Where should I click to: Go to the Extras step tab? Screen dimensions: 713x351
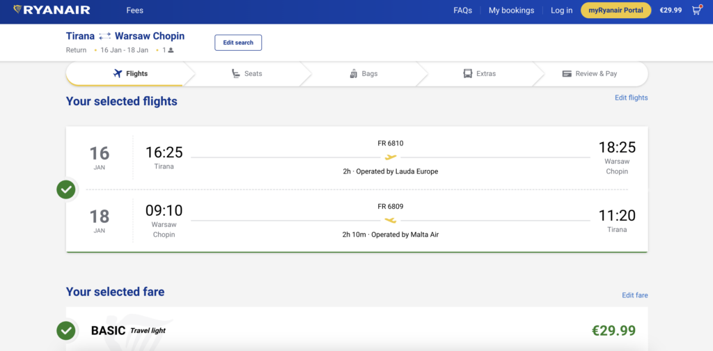click(x=479, y=74)
